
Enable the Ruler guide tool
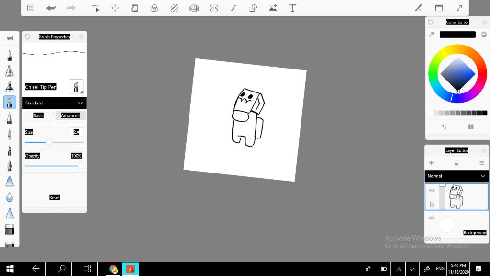[x=174, y=8]
